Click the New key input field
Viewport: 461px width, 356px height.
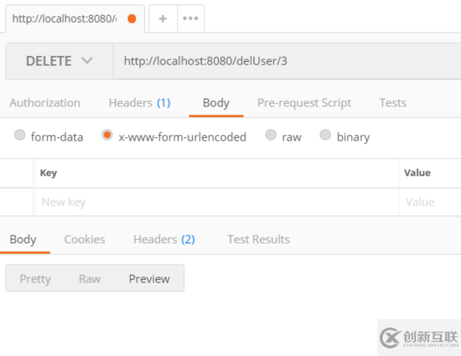coord(217,202)
